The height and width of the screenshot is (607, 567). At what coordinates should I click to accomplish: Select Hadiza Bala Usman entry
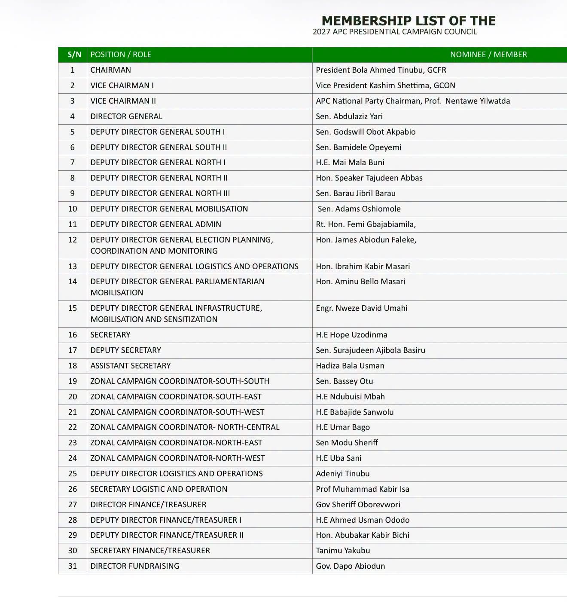point(350,366)
